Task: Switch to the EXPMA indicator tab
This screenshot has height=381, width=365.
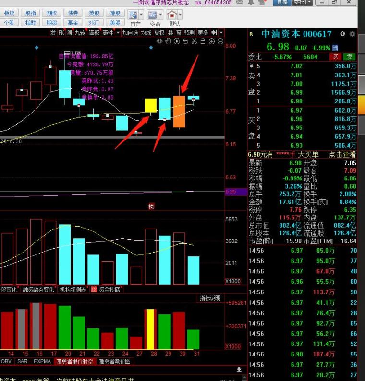Action: pyautogui.click(x=42, y=361)
